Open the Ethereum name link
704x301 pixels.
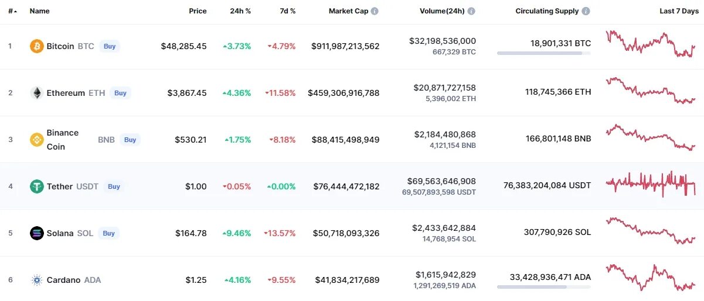(66, 93)
